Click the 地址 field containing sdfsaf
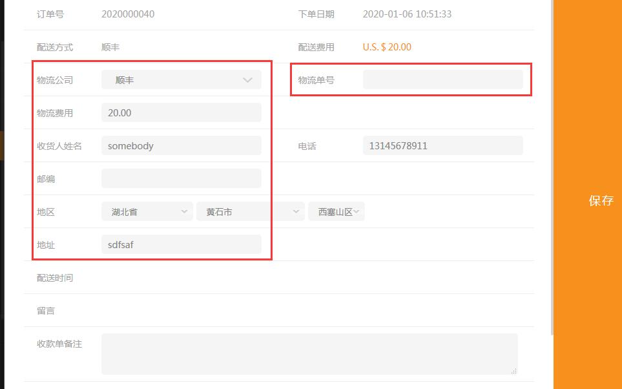This screenshot has height=389, width=622. click(181, 245)
